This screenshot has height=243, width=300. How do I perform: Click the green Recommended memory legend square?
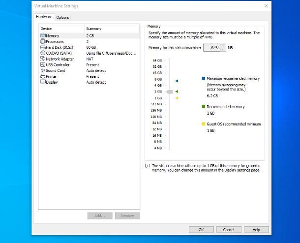click(204, 107)
